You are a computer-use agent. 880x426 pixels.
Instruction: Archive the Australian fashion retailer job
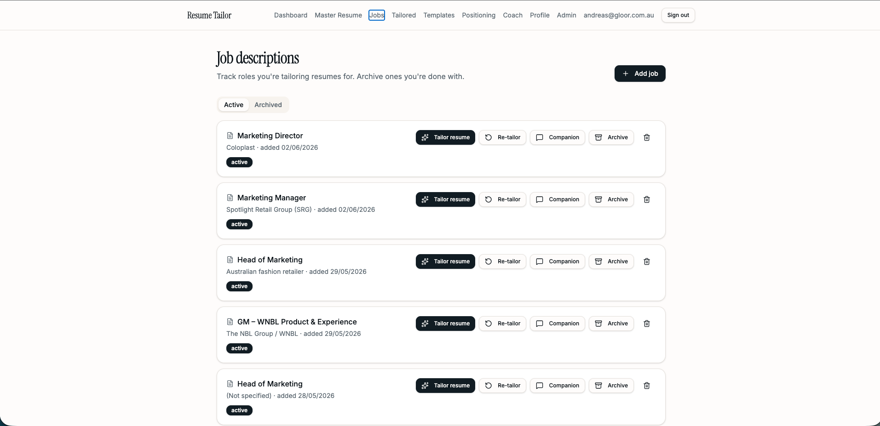click(611, 261)
